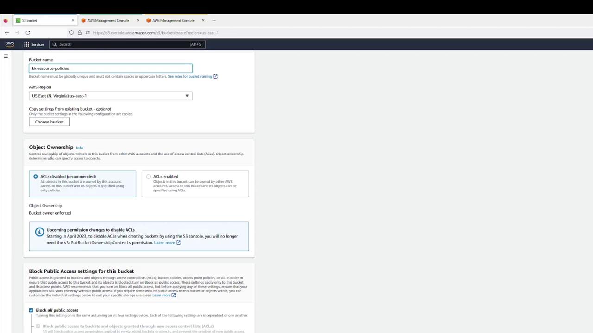Toggle the new access control lists checkbox
Image resolution: width=593 pixels, height=333 pixels.
click(38, 327)
